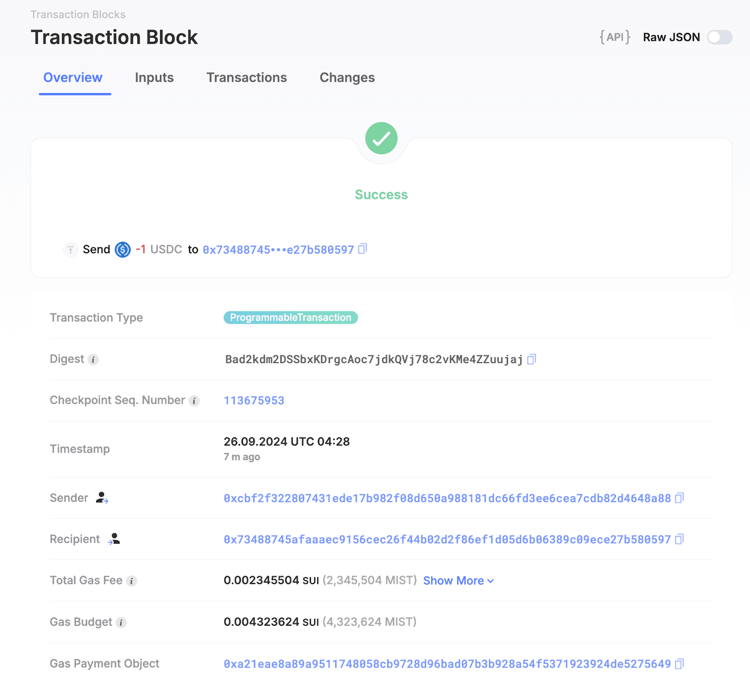Click the Gas Budget info icon
This screenshot has width=750, height=682.
tap(121, 622)
